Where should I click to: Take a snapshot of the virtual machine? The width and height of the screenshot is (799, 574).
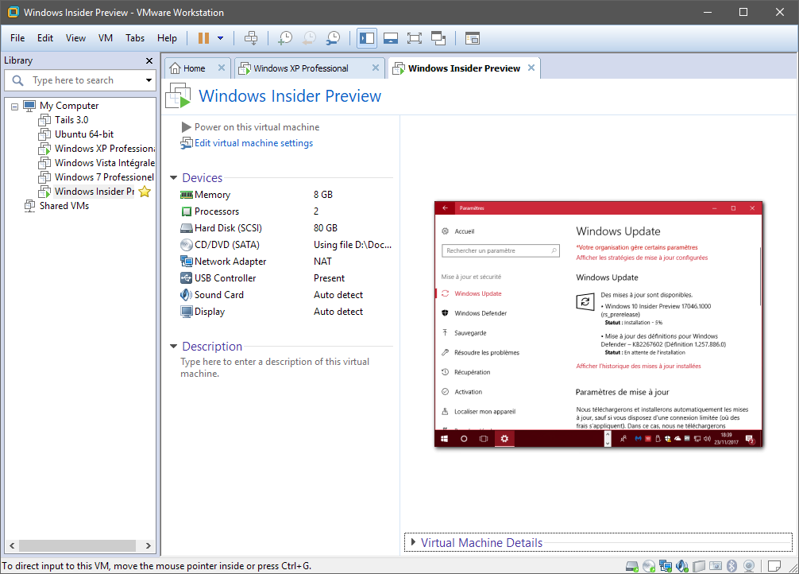tap(286, 37)
